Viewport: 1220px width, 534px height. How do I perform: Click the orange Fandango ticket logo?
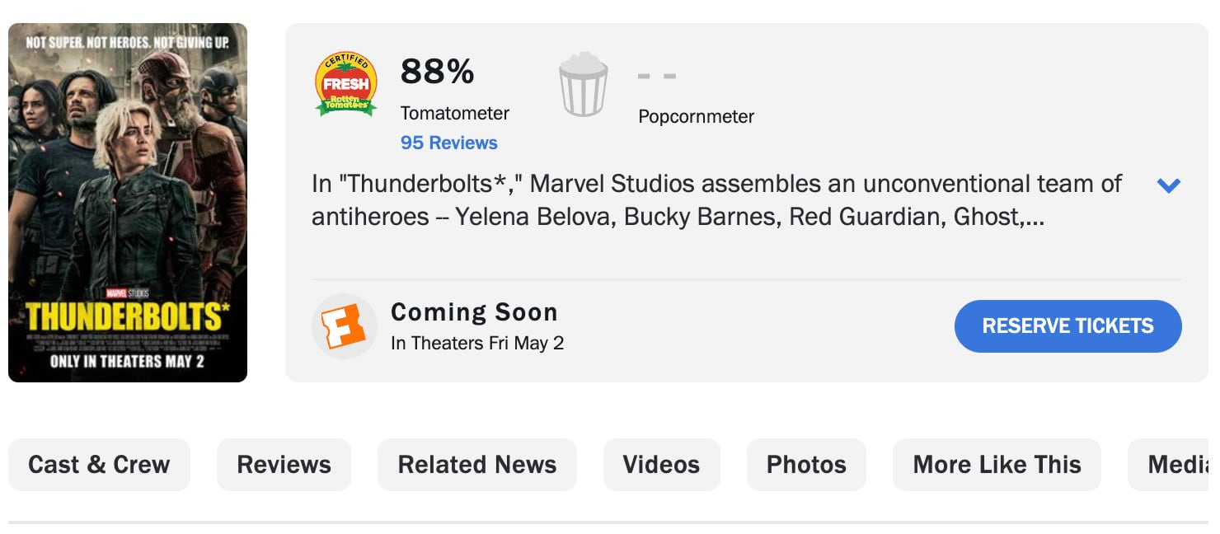coord(344,326)
